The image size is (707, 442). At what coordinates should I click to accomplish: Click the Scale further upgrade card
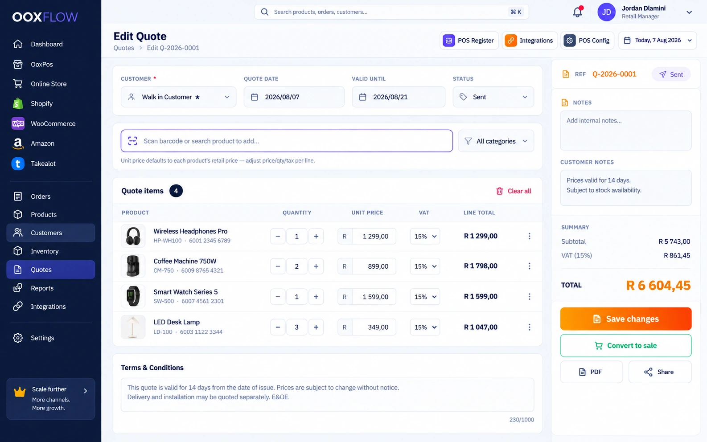(x=51, y=399)
